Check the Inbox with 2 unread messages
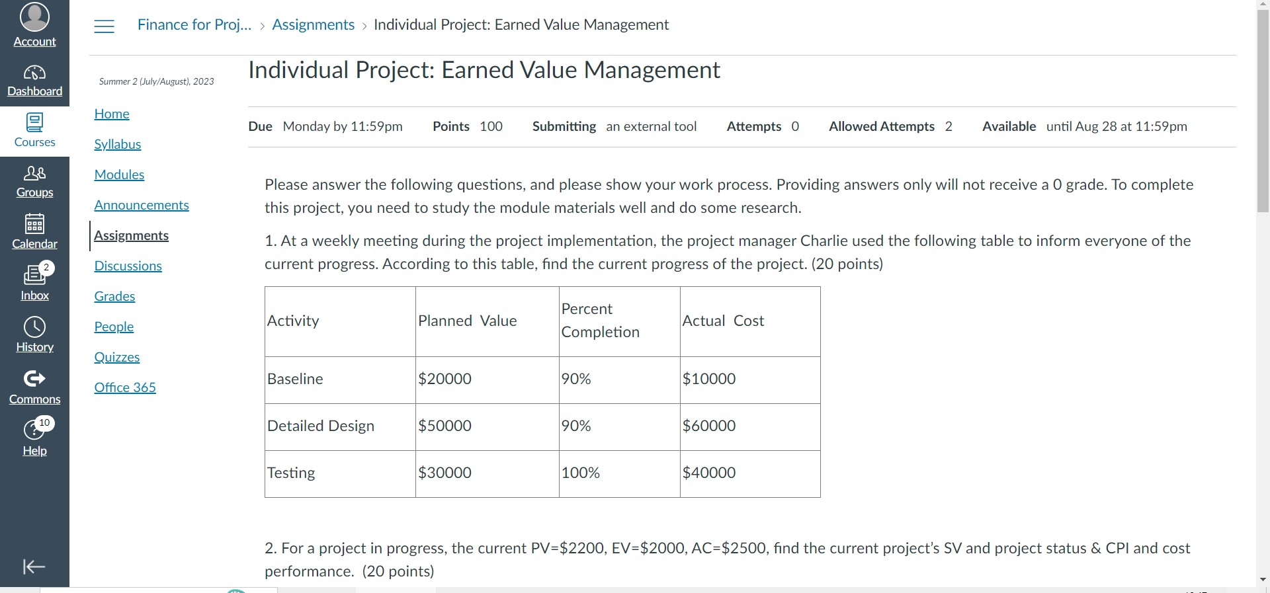Image resolution: width=1270 pixels, height=593 pixels. [x=34, y=282]
